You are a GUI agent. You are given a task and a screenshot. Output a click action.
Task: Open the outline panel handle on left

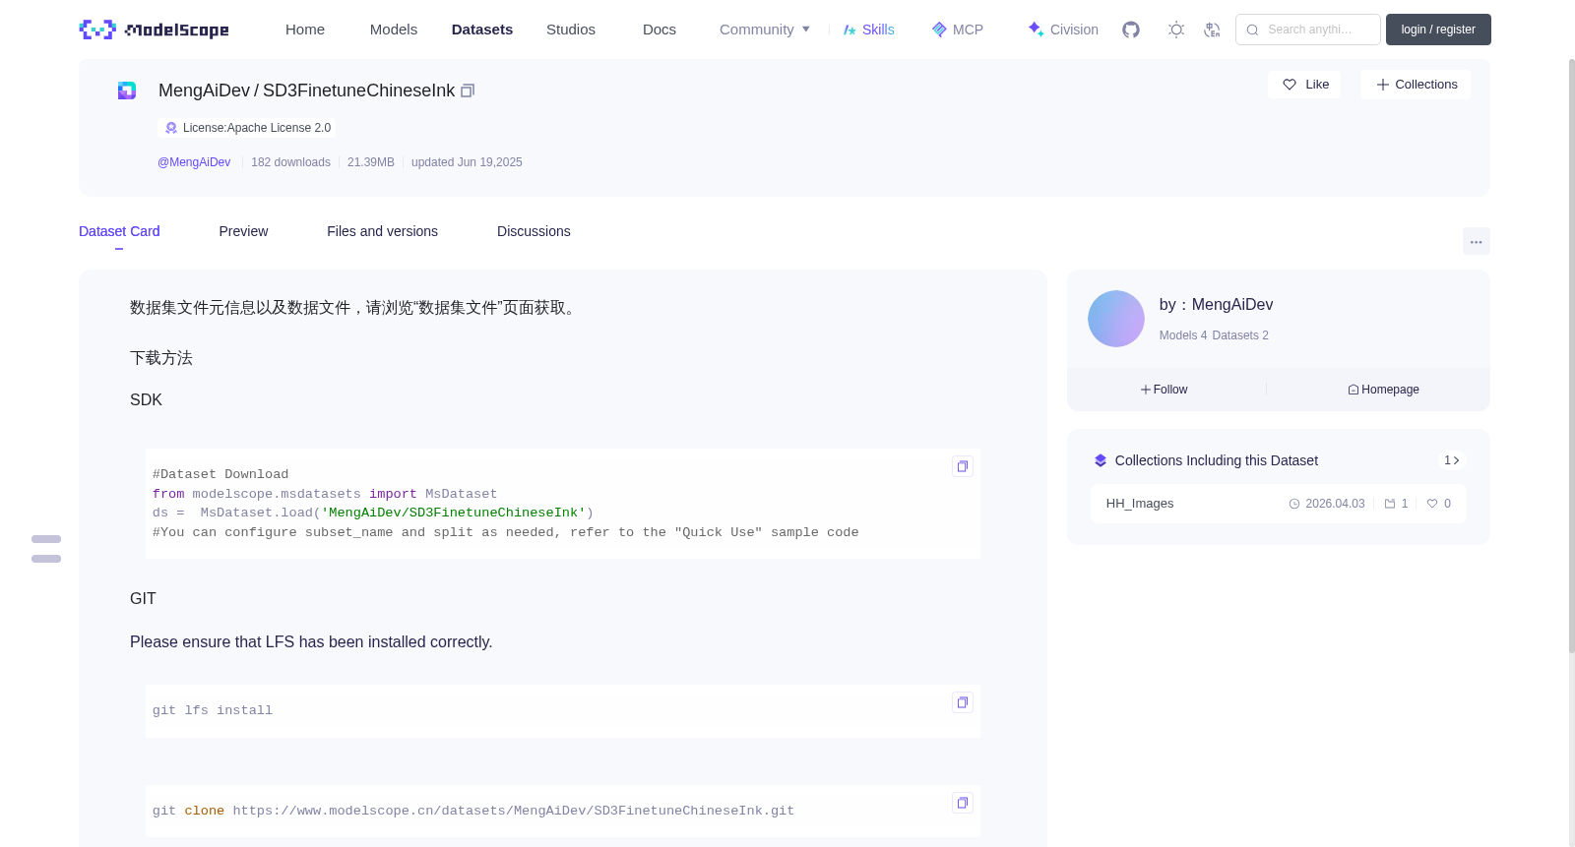(x=46, y=549)
